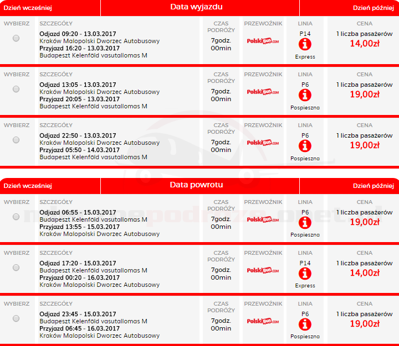399x346 pixels.
Task: Click Pospieszna label in 06:55 return row
Action: [x=305, y=235]
